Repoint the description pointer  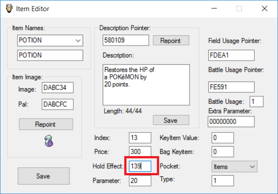tap(171, 41)
